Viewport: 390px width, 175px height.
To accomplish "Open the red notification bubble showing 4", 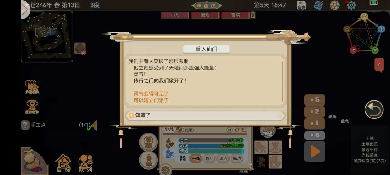I will [379, 65].
